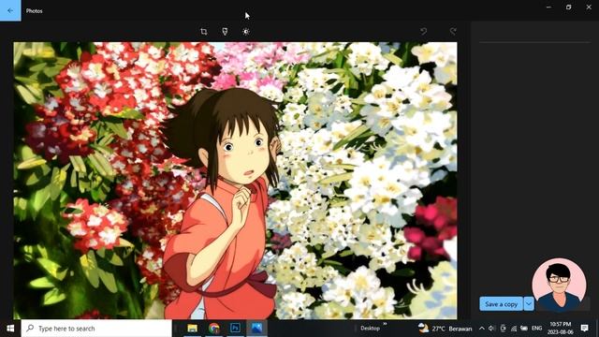Open File Explorer from the taskbar
Screen dimensions: 599x337
point(192,328)
